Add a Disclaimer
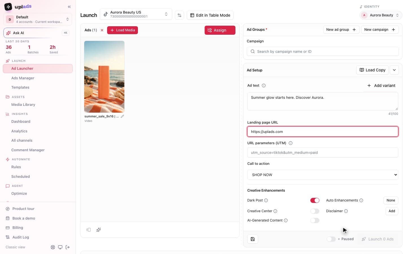 tap(392, 211)
